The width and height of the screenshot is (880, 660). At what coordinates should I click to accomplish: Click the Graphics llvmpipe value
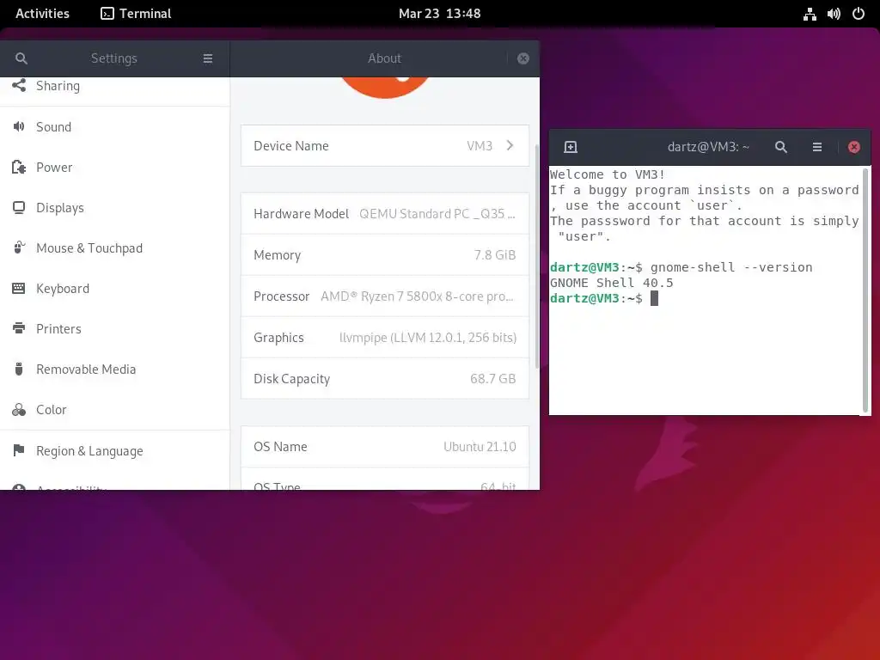click(x=428, y=337)
